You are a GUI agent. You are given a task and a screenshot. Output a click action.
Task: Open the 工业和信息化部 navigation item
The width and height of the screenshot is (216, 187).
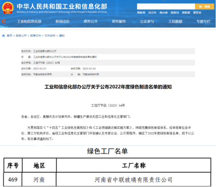pos(29,21)
